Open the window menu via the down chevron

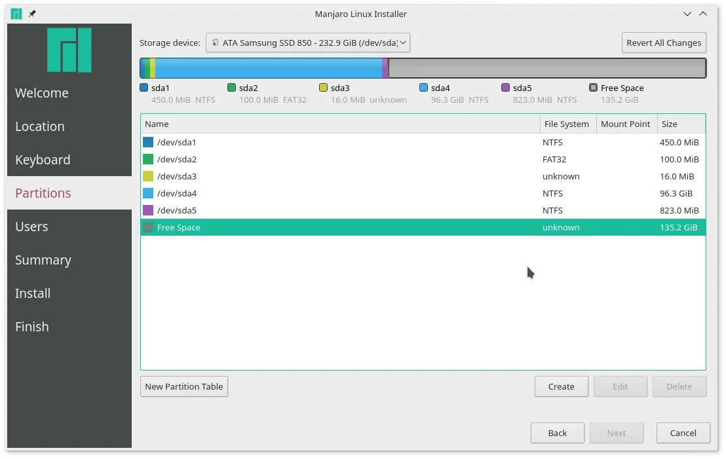coord(687,13)
